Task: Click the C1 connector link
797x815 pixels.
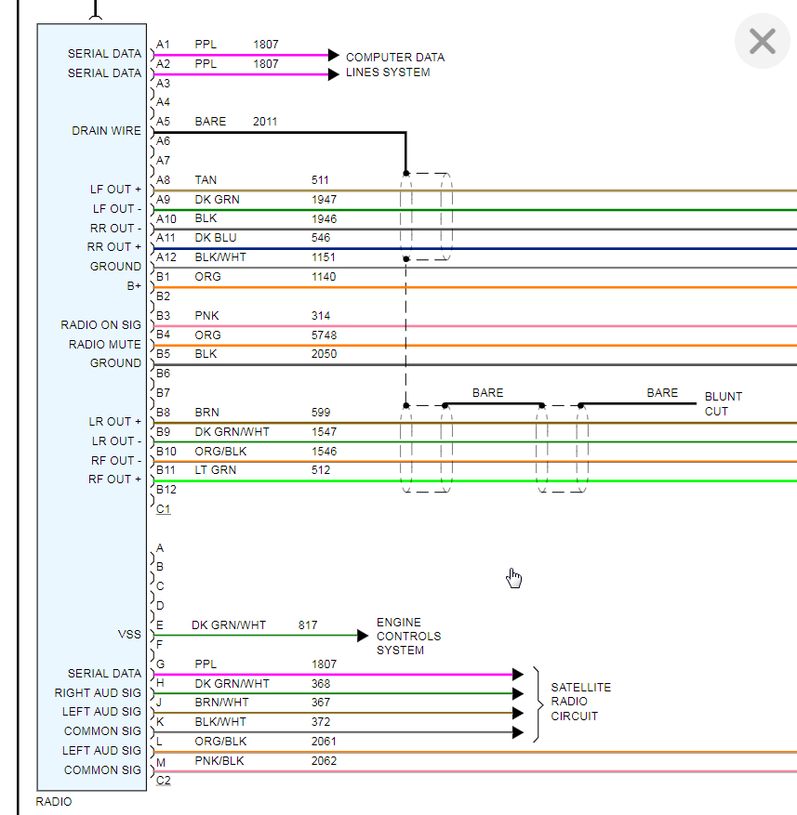Action: point(164,509)
